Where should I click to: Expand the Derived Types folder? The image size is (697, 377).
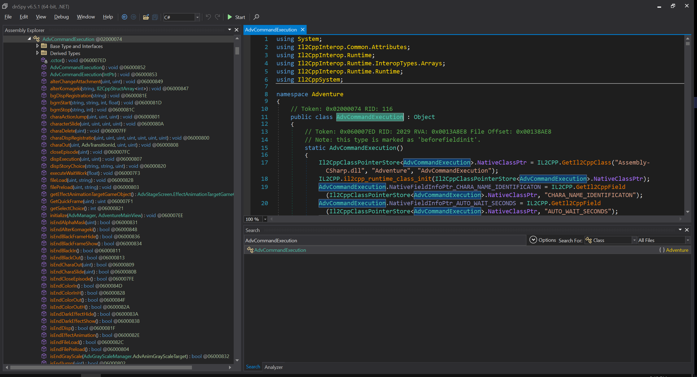38,53
